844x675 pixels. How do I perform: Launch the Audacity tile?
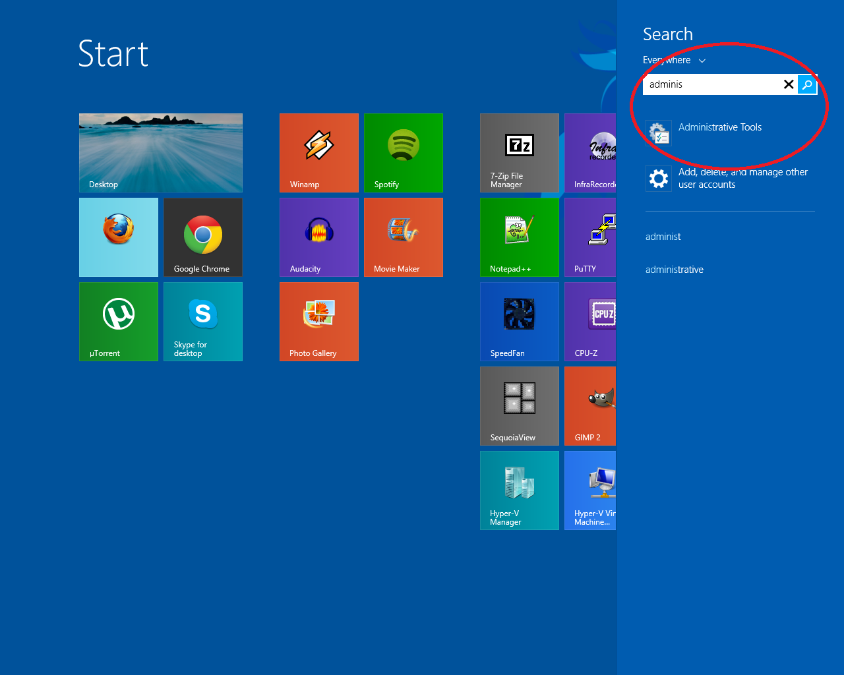(x=319, y=237)
